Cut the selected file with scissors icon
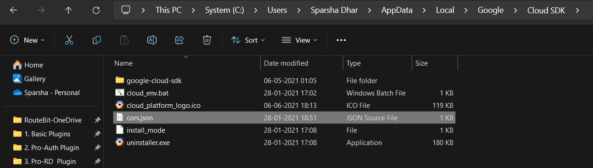The width and height of the screenshot is (593, 168). pos(69,40)
